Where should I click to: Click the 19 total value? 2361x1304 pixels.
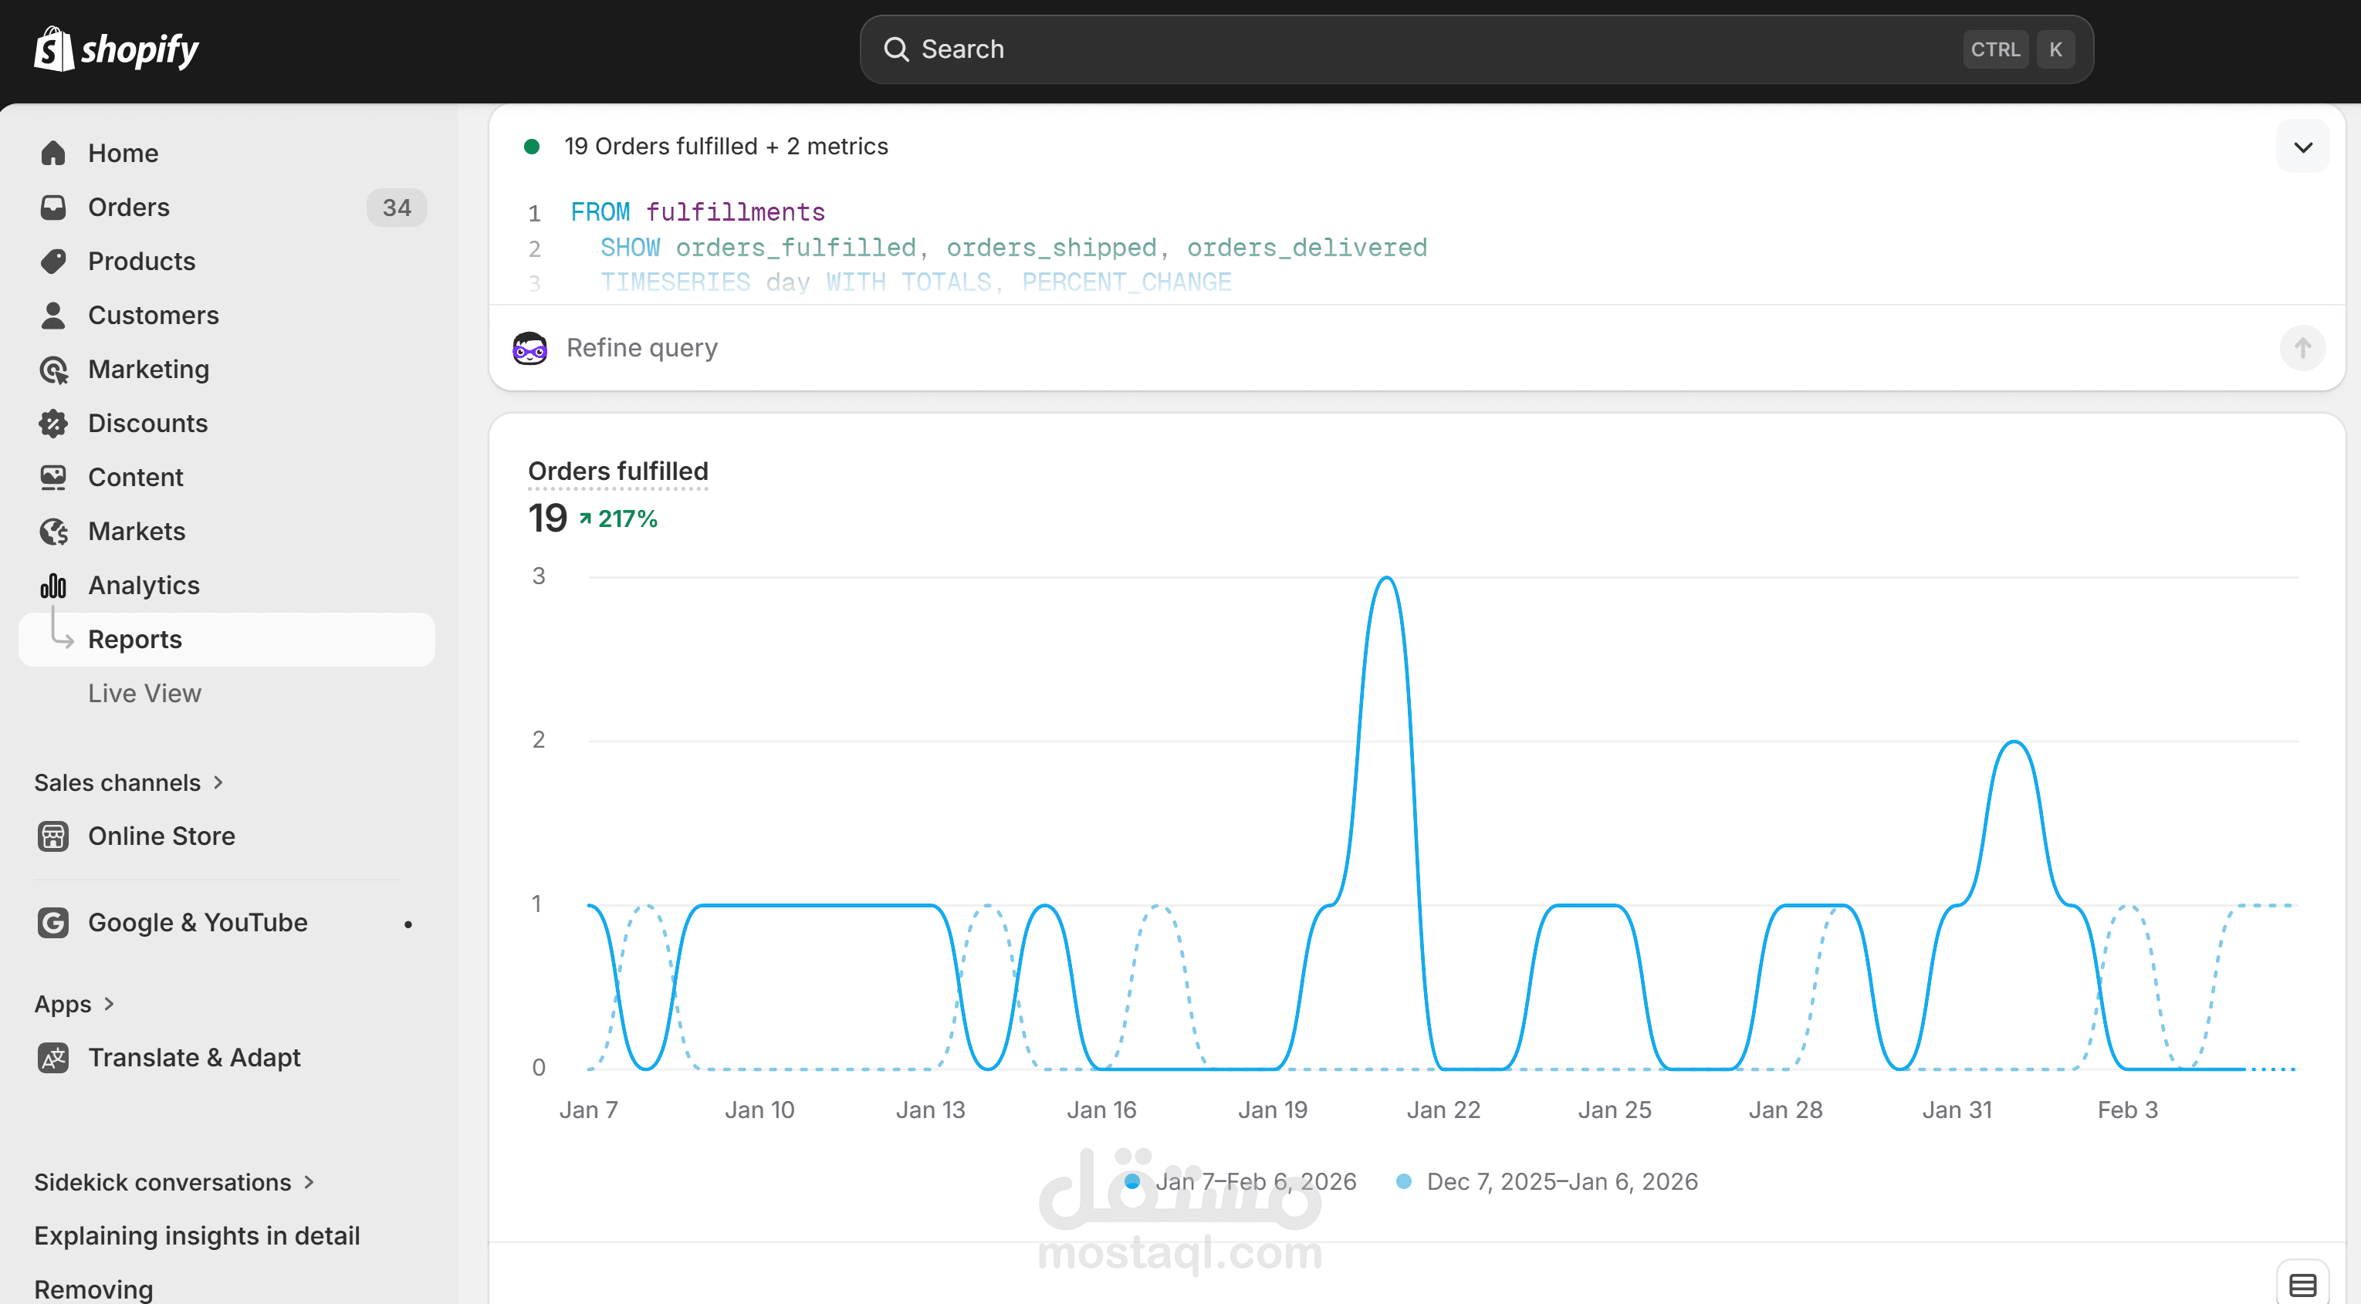point(547,519)
